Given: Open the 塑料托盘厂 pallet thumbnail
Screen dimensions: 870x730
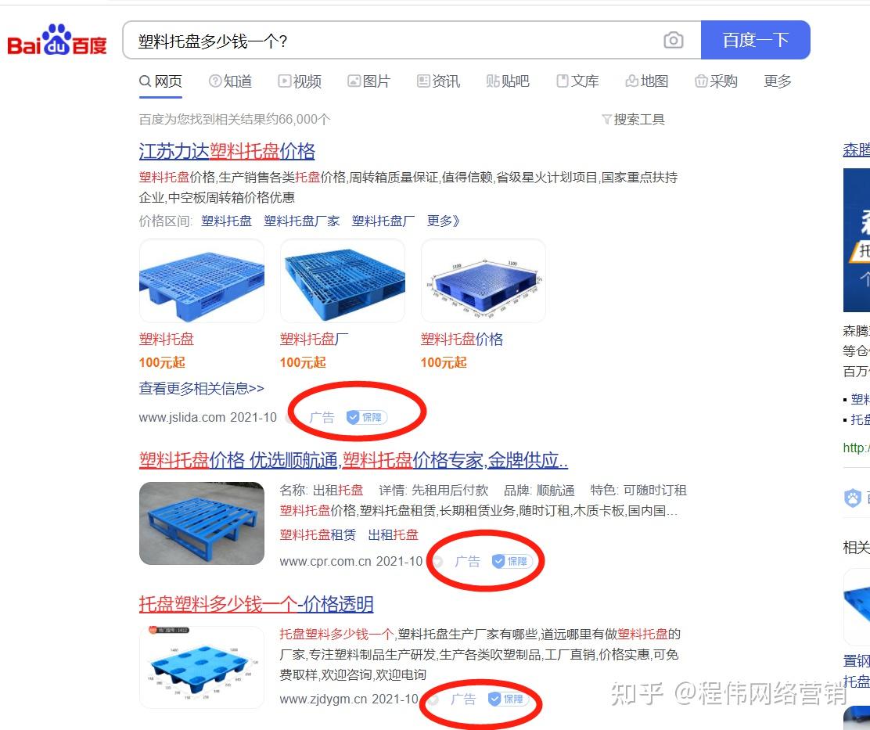Looking at the screenshot, I should point(343,281).
